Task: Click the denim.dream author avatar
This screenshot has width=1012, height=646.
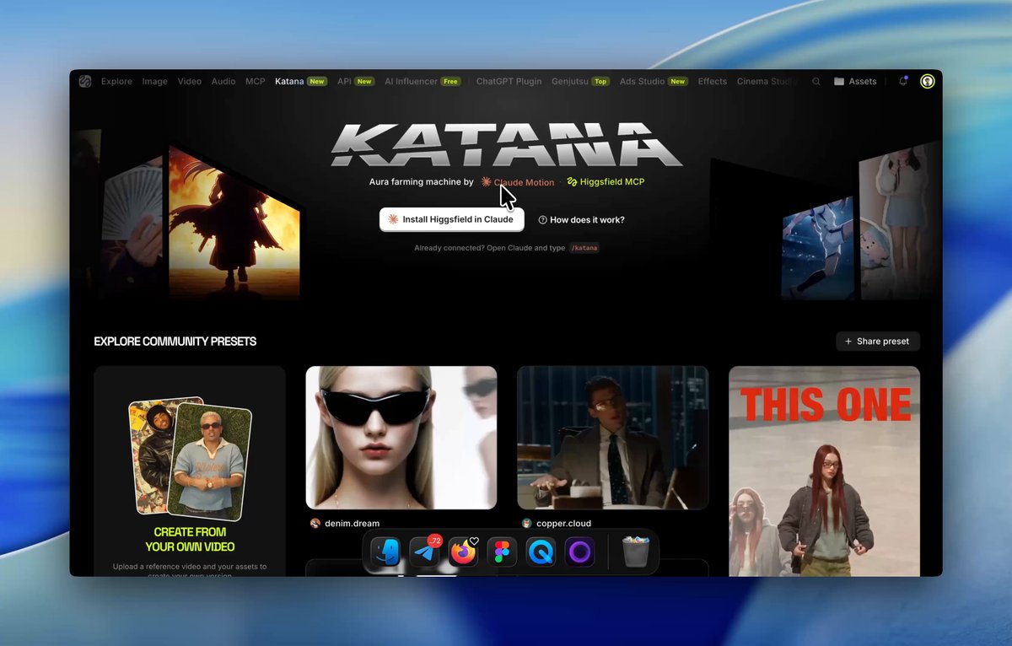Action: (x=315, y=524)
